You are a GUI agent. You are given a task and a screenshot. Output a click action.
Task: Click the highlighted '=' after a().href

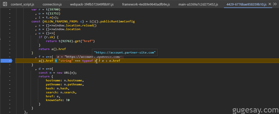point(56,61)
